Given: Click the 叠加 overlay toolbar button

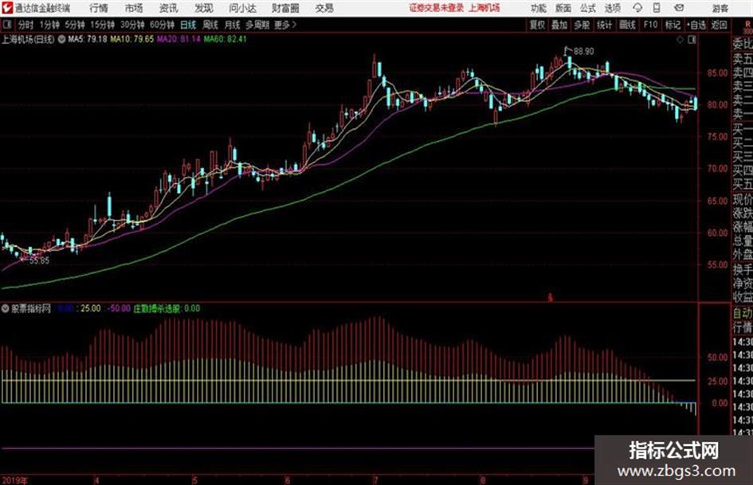Looking at the screenshot, I should click(559, 25).
